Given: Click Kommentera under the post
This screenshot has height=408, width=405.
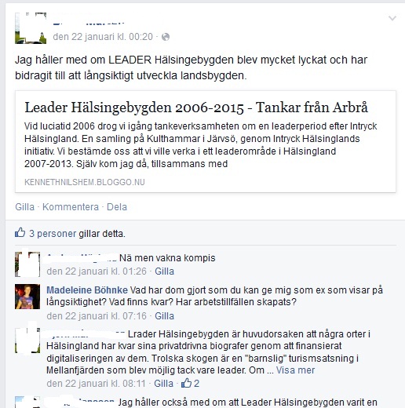Looking at the screenshot, I should click(71, 207).
